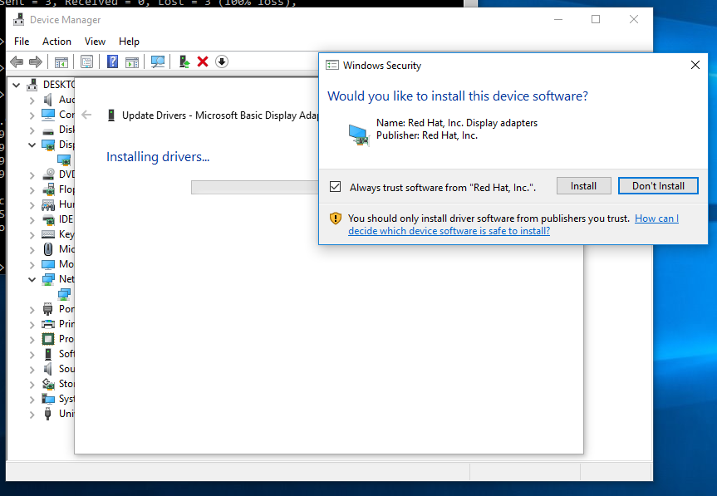Image resolution: width=717 pixels, height=496 pixels.
Task: Open the File menu
Action: click(22, 42)
